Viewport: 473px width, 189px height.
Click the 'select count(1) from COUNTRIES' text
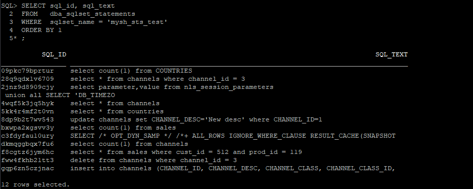tap(131, 71)
